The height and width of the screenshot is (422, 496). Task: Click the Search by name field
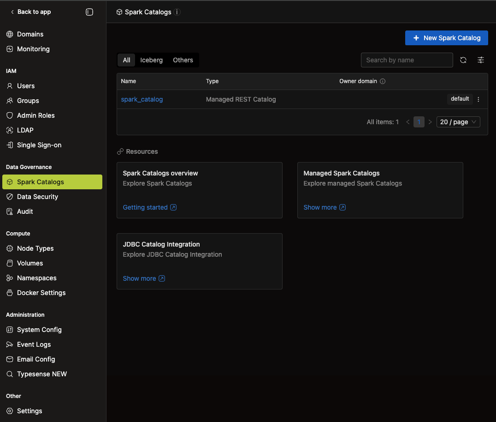click(x=407, y=60)
